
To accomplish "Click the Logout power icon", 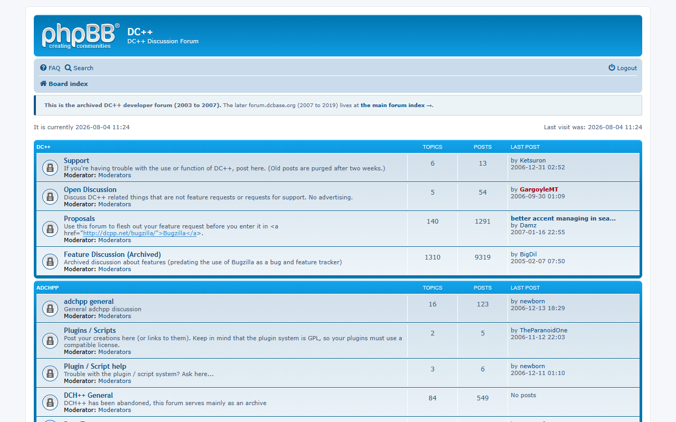I will [612, 68].
